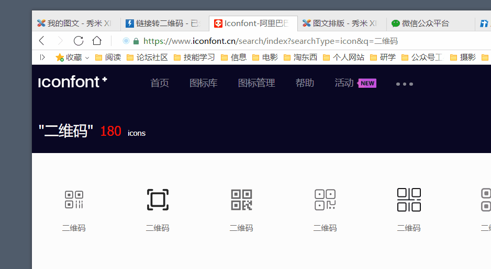Screen dimensions: 491x269
Task: Click the address bar URL field
Action: tap(271, 41)
